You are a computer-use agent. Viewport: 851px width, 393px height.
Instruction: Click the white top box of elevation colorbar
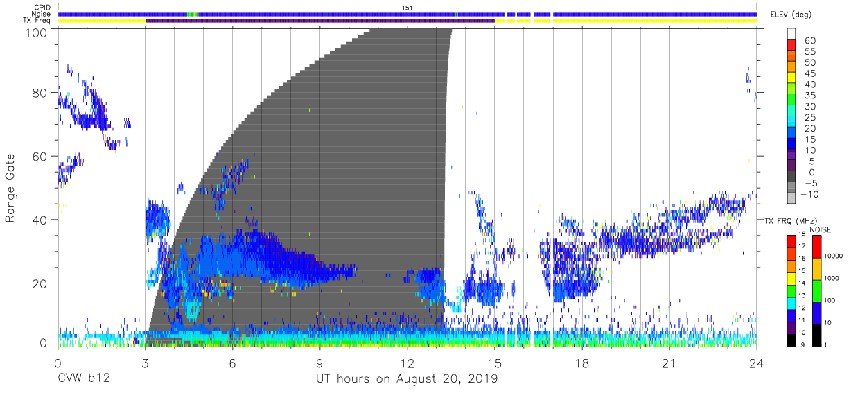pos(791,34)
